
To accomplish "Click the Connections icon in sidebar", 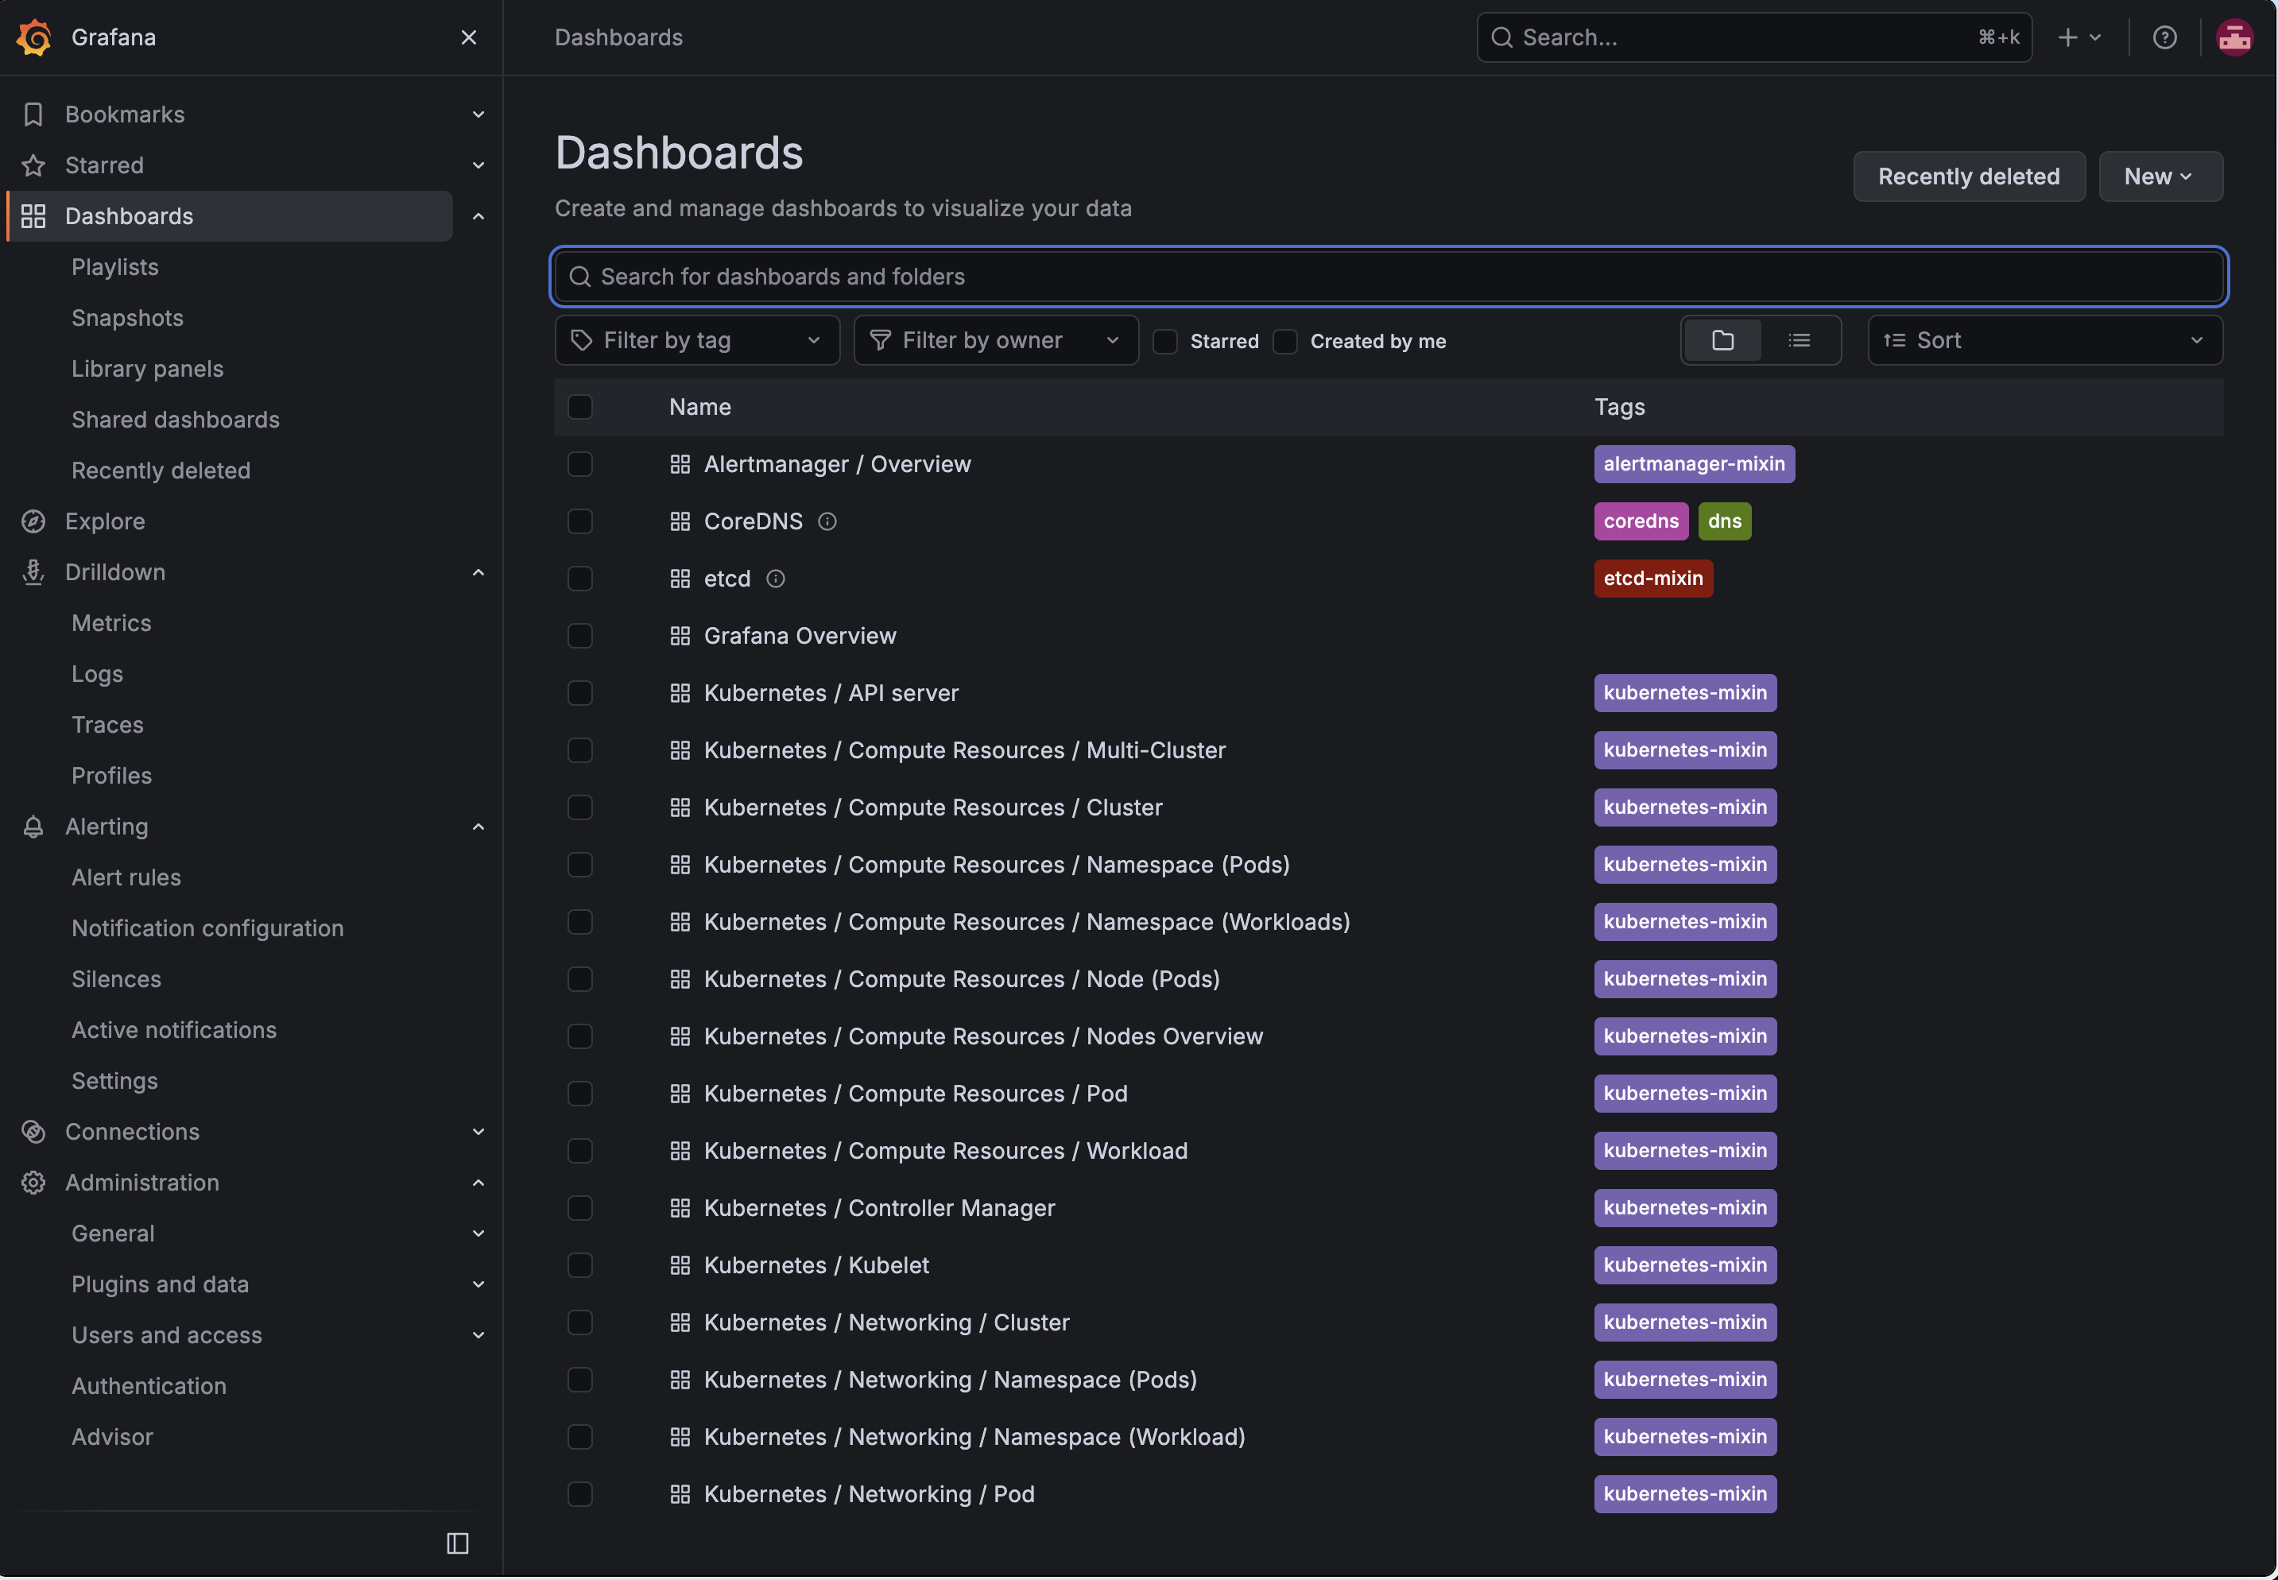I will (33, 1132).
